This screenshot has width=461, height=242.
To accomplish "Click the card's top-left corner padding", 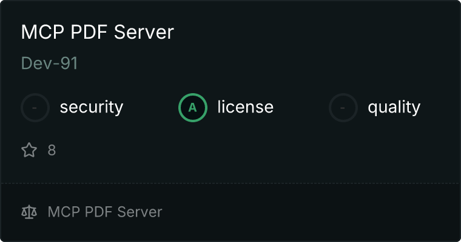I will 8,8.
